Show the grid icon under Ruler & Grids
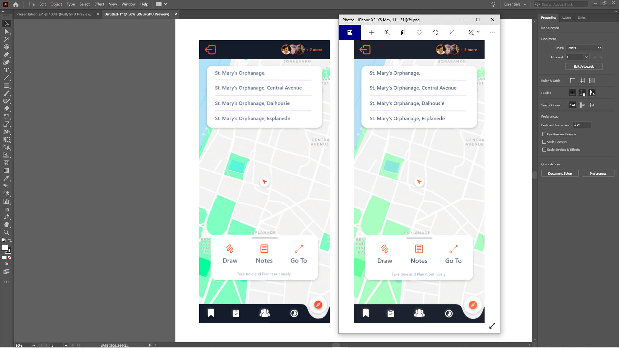 click(x=582, y=81)
